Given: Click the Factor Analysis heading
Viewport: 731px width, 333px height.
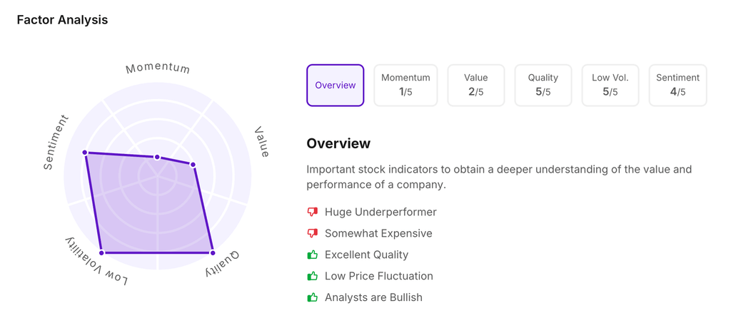Looking at the screenshot, I should pyautogui.click(x=62, y=20).
